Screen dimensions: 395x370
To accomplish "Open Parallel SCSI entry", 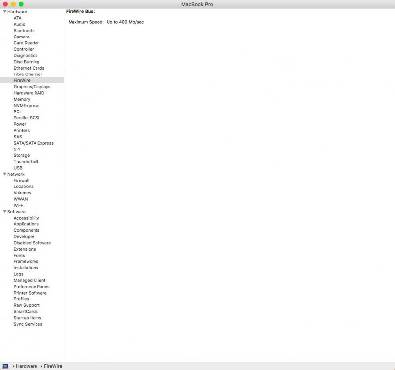I will (x=27, y=118).
